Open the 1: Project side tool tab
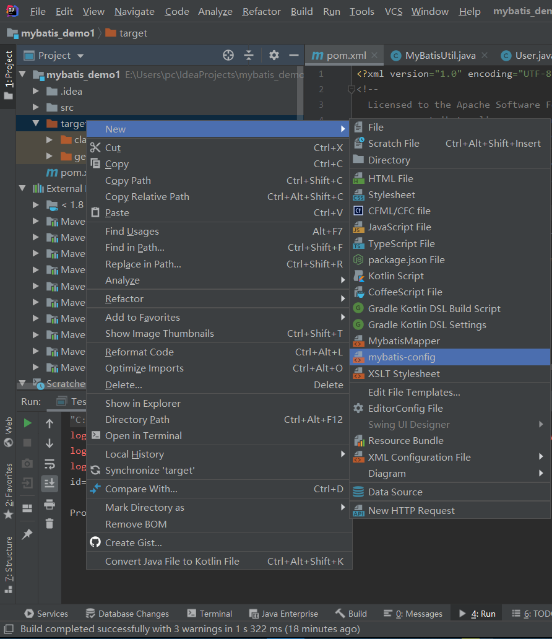Screen dimensions: 552x639 pyautogui.click(x=8, y=76)
